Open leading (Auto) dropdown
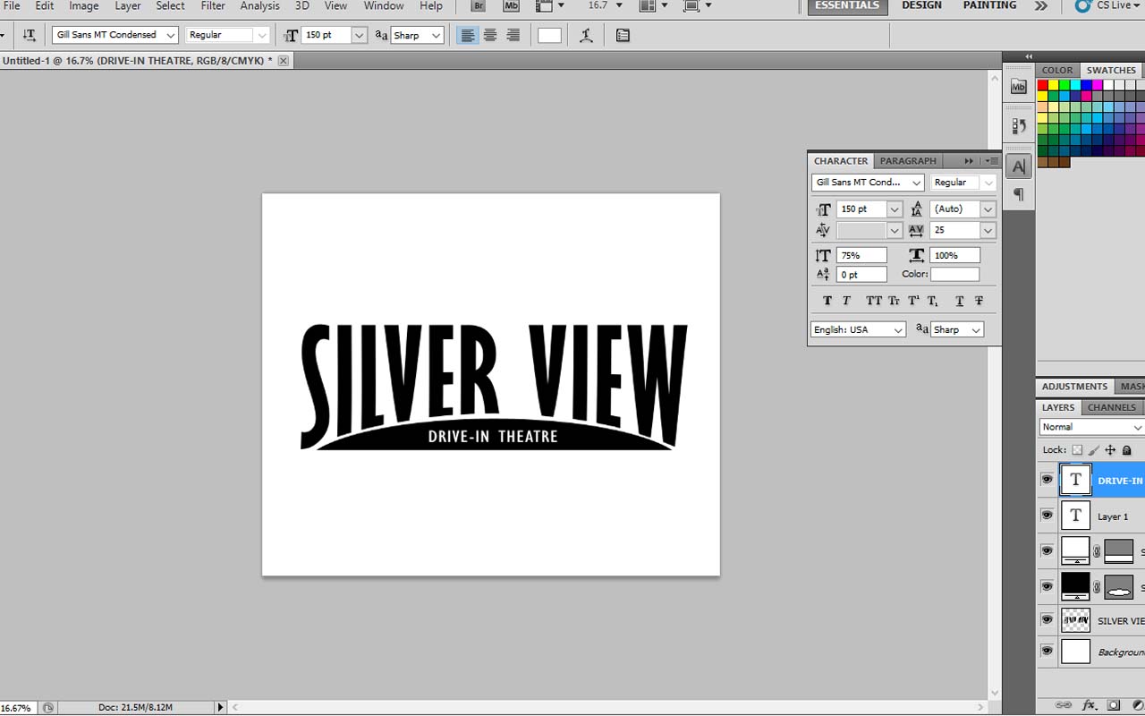 tap(988, 209)
